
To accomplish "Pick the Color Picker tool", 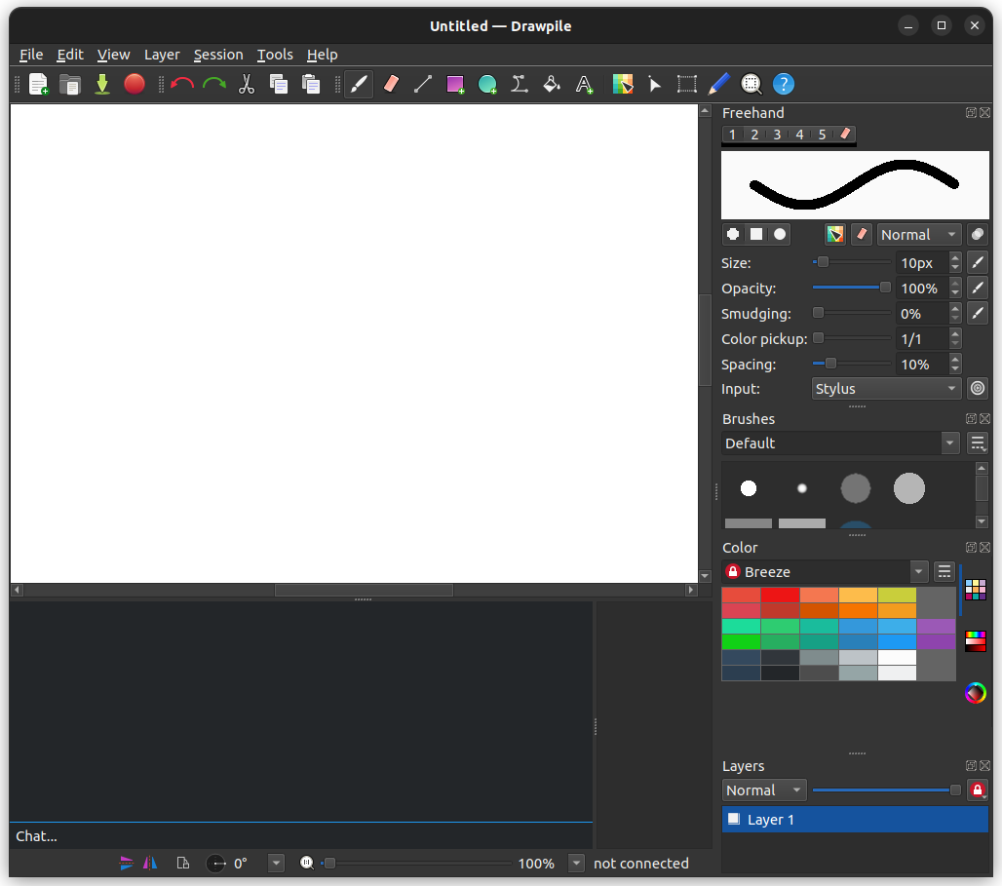I will click(x=622, y=84).
